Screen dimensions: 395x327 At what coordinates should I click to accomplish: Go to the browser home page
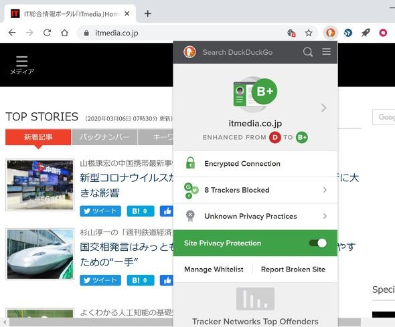coord(64,33)
